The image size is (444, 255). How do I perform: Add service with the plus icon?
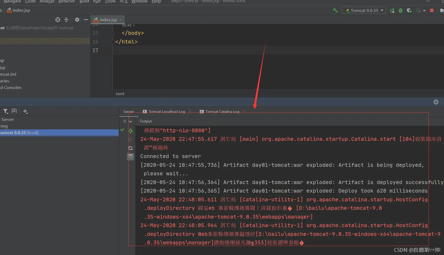(x=25, y=111)
